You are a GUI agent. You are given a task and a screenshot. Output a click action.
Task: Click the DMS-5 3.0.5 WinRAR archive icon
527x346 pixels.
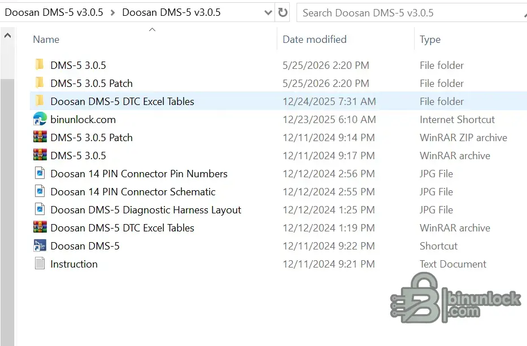click(40, 155)
